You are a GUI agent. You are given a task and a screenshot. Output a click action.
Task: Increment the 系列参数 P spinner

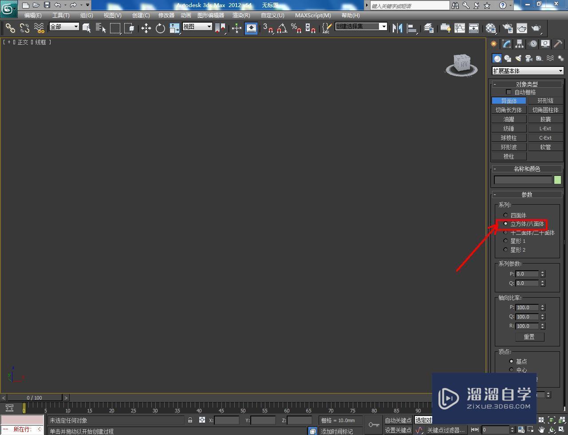click(x=542, y=272)
